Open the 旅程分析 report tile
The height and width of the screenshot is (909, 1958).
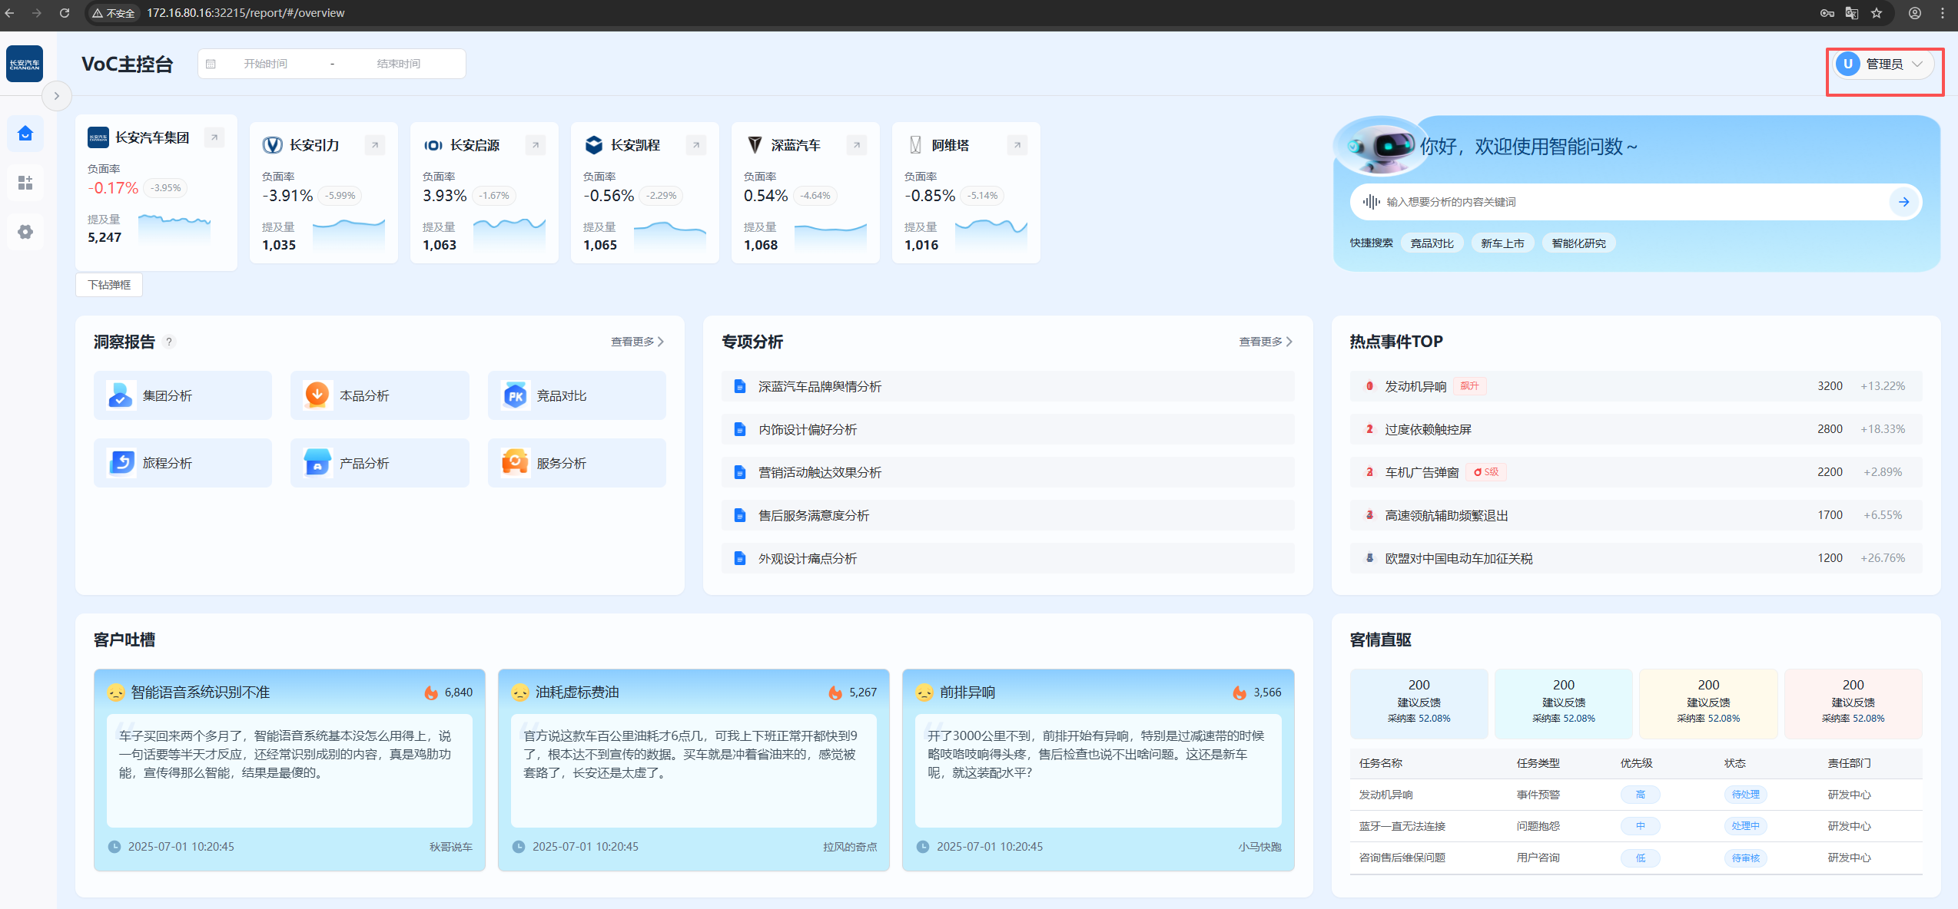click(183, 463)
